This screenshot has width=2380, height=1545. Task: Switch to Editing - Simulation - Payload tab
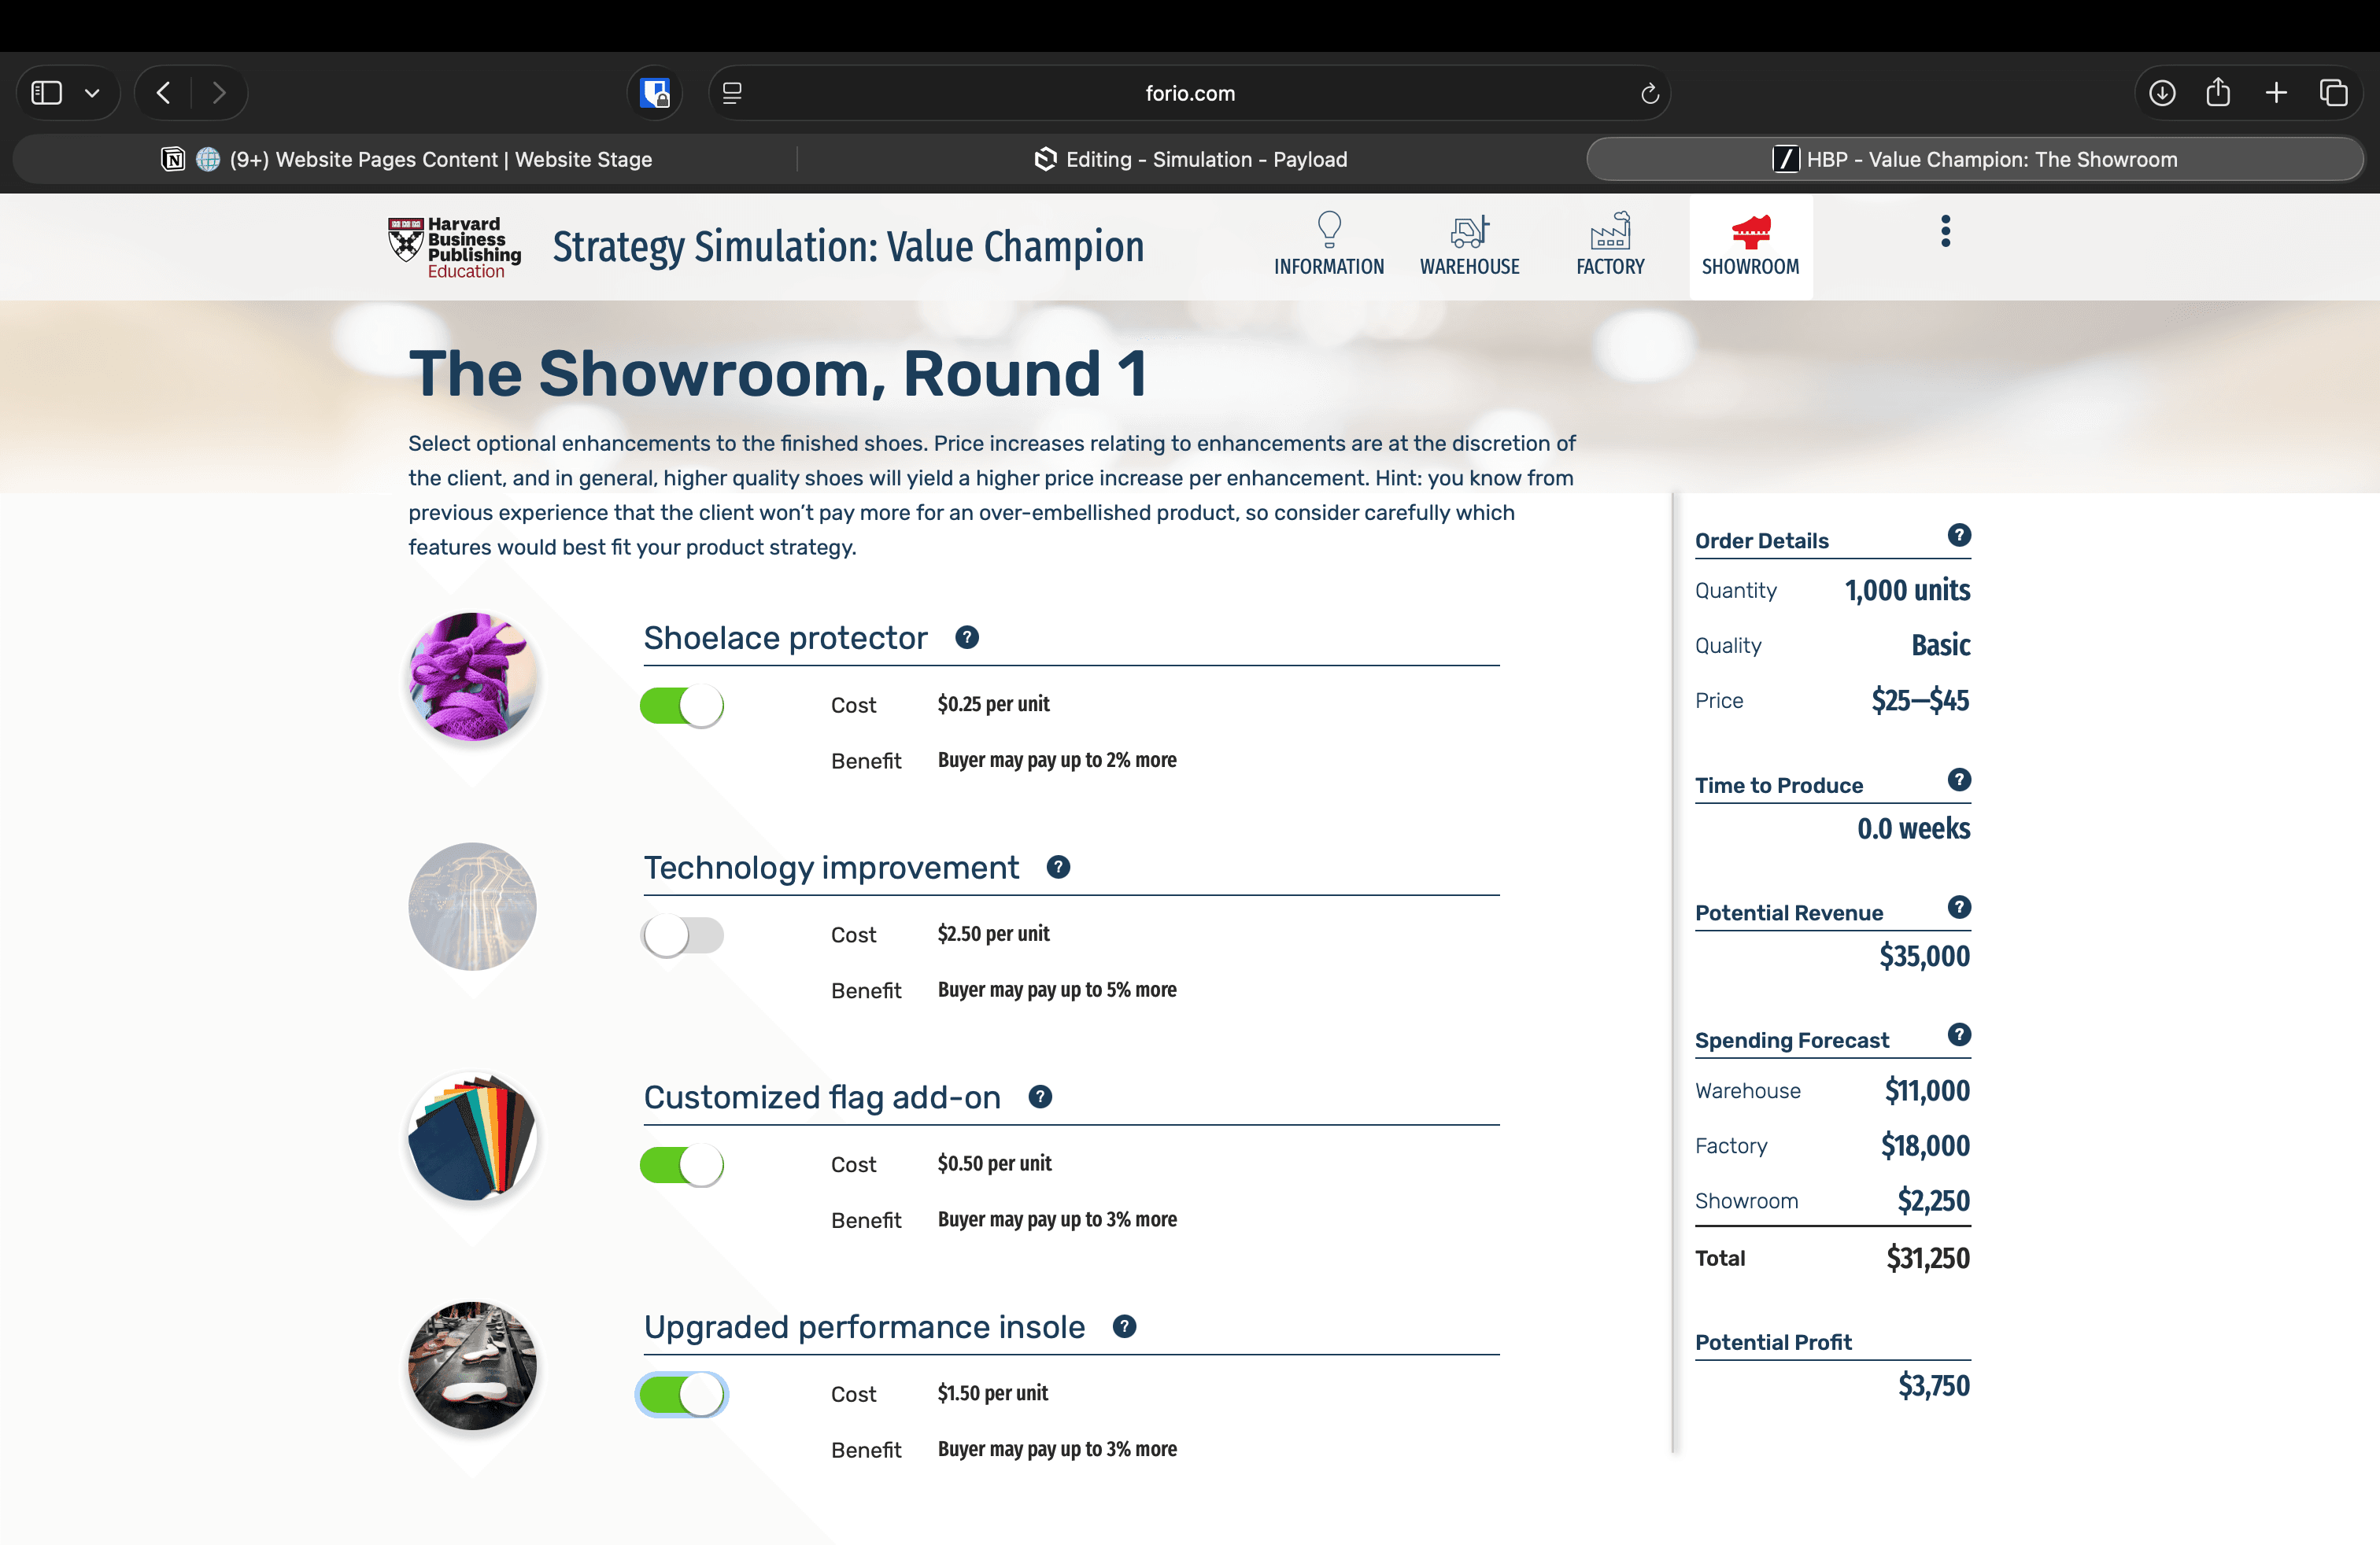(x=1190, y=160)
